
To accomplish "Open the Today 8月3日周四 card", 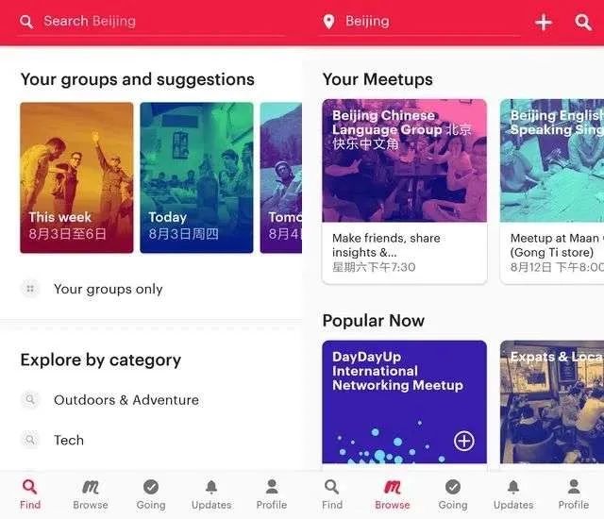I will click(196, 177).
